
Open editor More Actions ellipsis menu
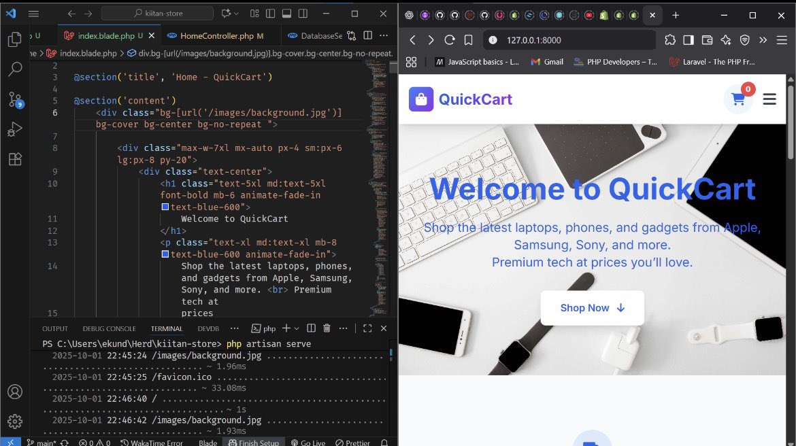pos(384,35)
